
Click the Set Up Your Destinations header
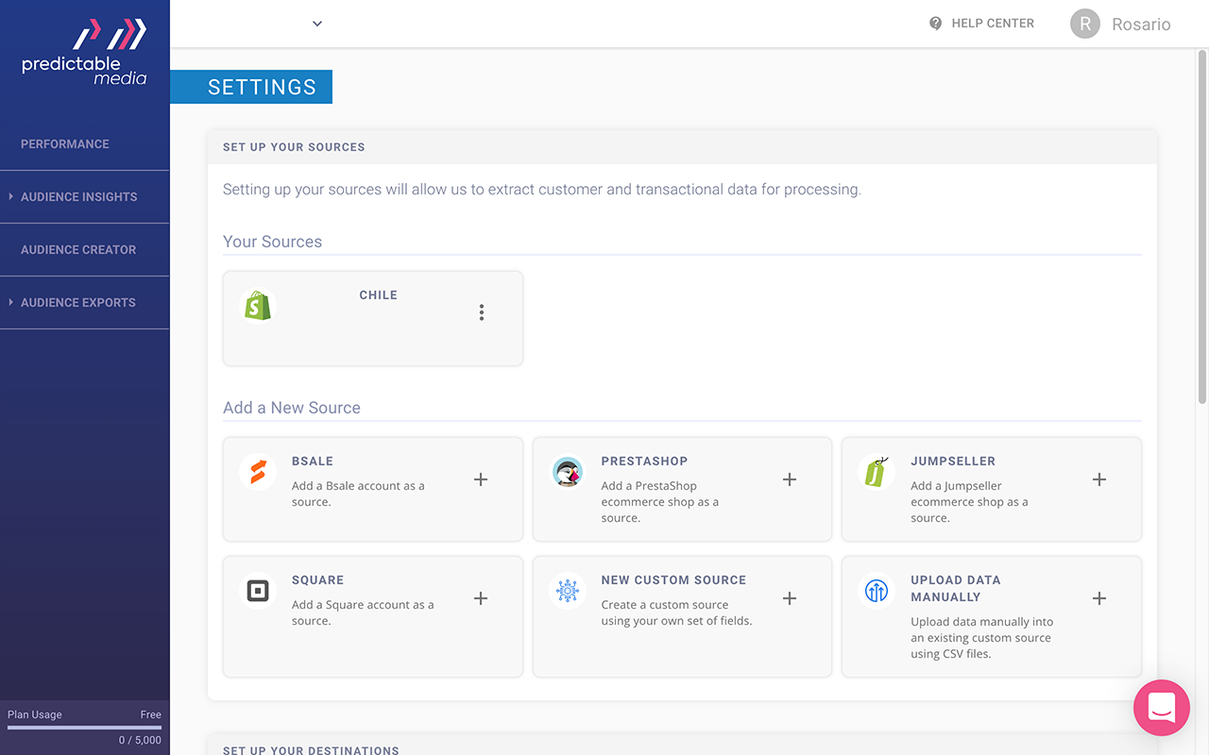tap(311, 750)
